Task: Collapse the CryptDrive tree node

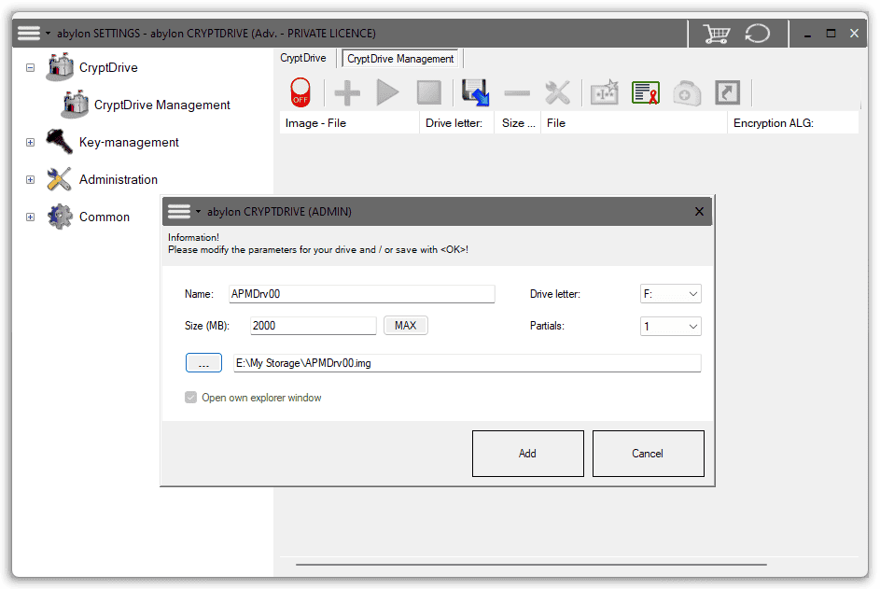Action: (30, 67)
